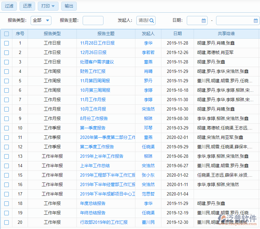This screenshot has height=229, width=260.
Task: Click the 输出 button
Action: [69, 6]
